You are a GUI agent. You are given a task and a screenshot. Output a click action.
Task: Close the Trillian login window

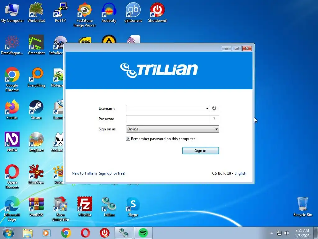(247, 48)
